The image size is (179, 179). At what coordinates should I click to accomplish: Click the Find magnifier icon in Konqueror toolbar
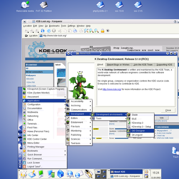[86, 30]
